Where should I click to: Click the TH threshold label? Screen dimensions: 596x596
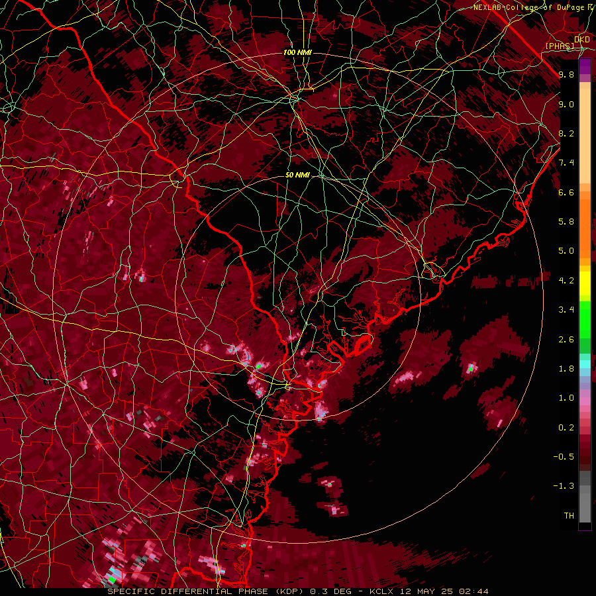569,515
